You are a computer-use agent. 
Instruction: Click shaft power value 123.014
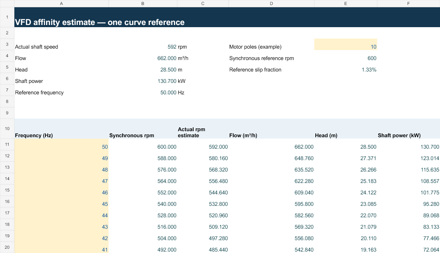pos(409,156)
